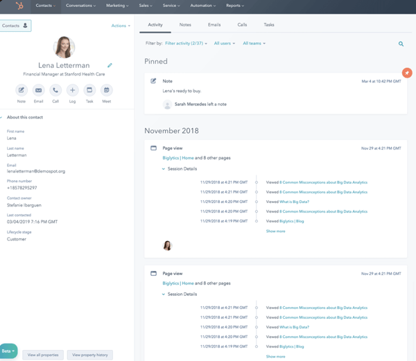
Task: Click the Task icon button
Action: click(89, 90)
